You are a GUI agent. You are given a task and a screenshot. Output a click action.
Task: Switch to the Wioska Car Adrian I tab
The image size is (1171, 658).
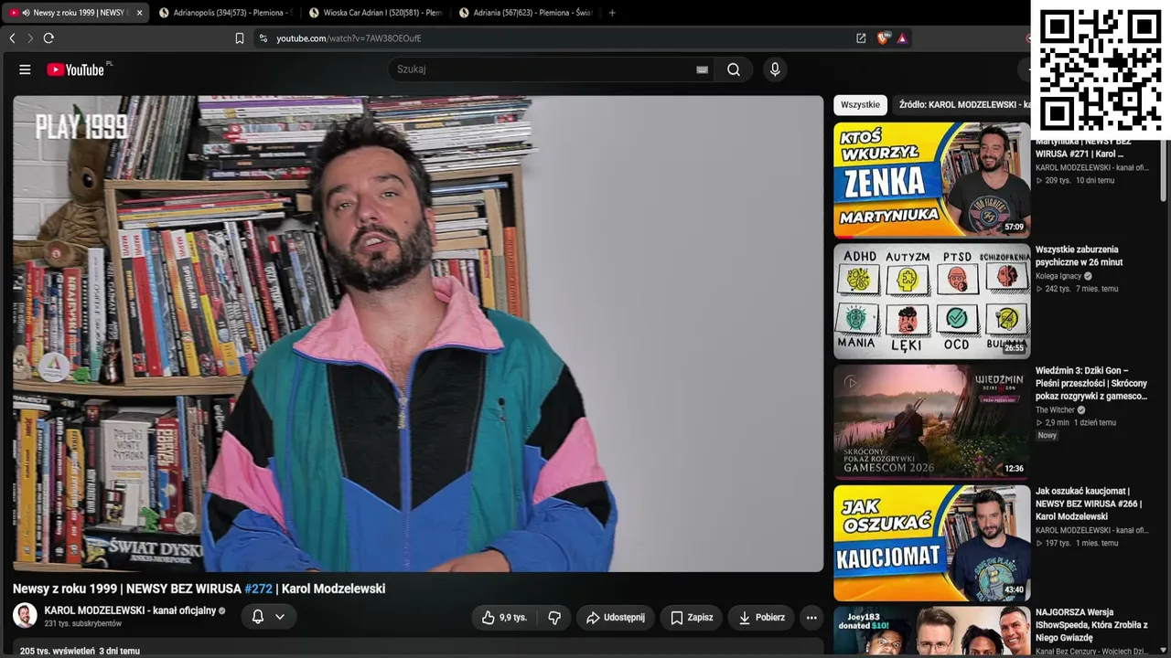pos(375,13)
